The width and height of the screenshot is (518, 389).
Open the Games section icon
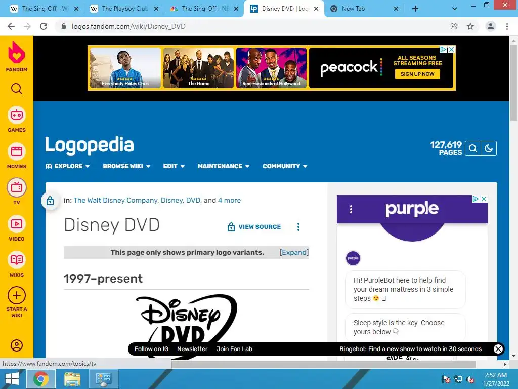click(x=17, y=115)
